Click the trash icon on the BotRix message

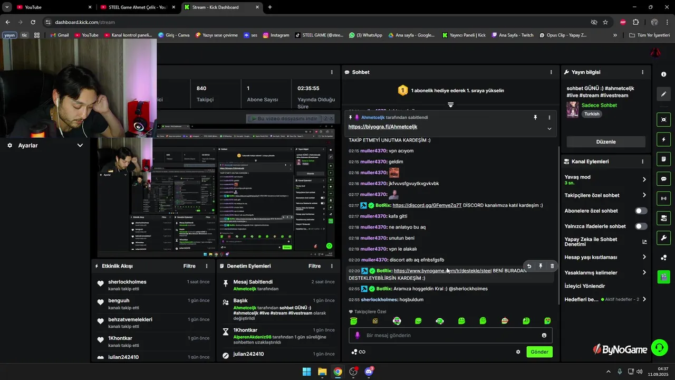[552, 266]
